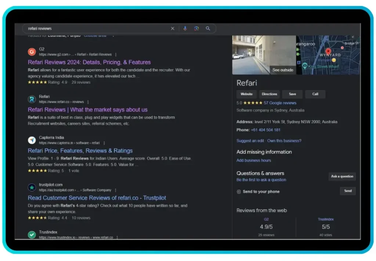Click the Directions button

click(269, 94)
